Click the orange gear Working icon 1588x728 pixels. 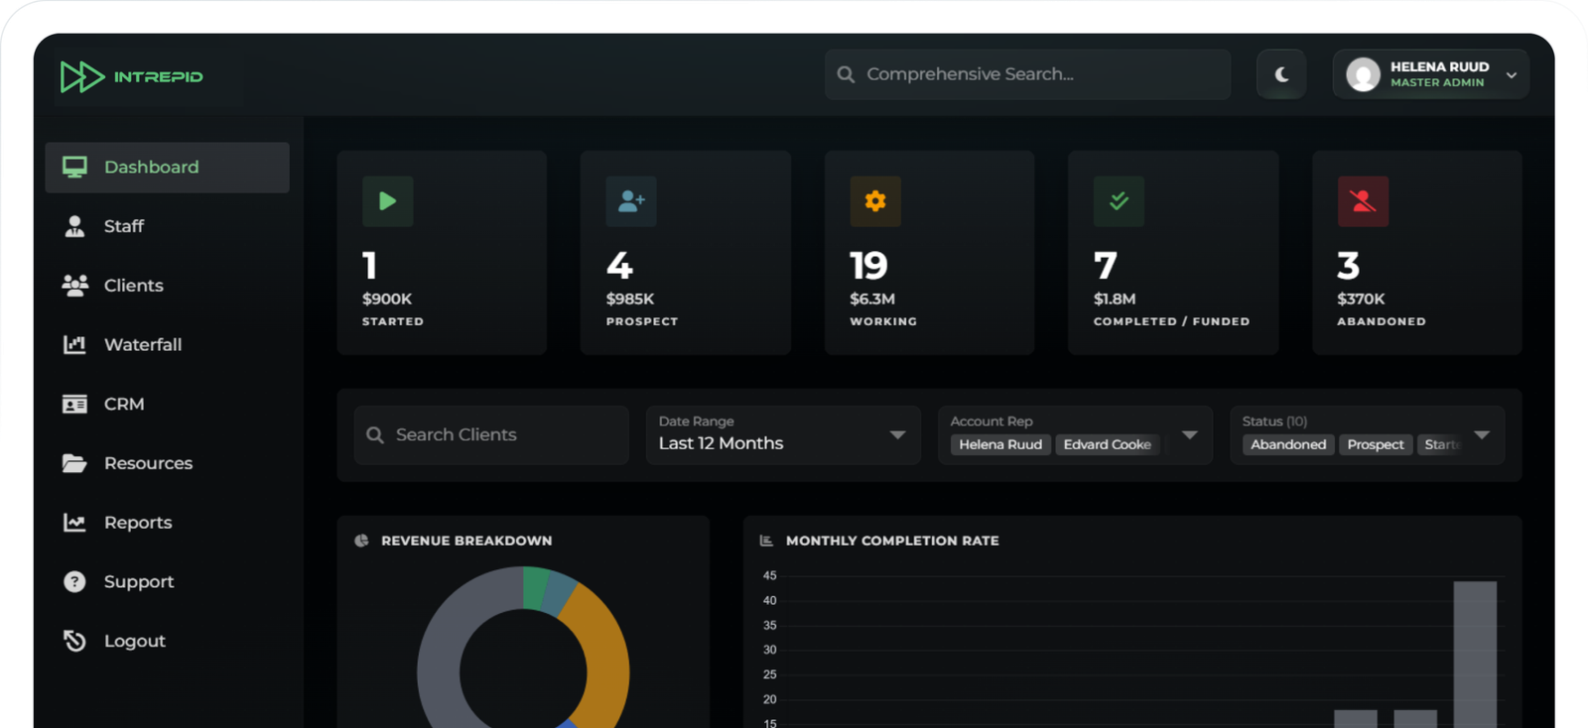tap(875, 201)
